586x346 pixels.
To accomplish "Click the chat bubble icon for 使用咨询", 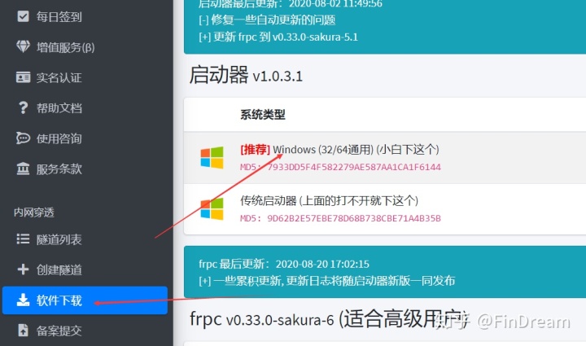I will pyautogui.click(x=23, y=138).
